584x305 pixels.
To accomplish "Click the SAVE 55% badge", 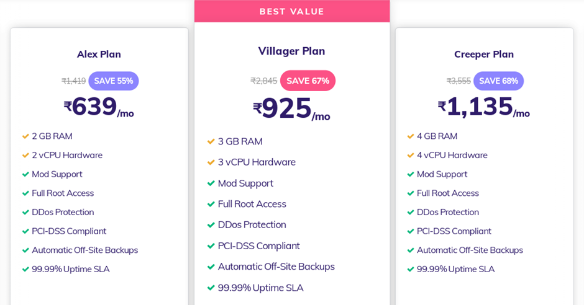I will [x=114, y=81].
